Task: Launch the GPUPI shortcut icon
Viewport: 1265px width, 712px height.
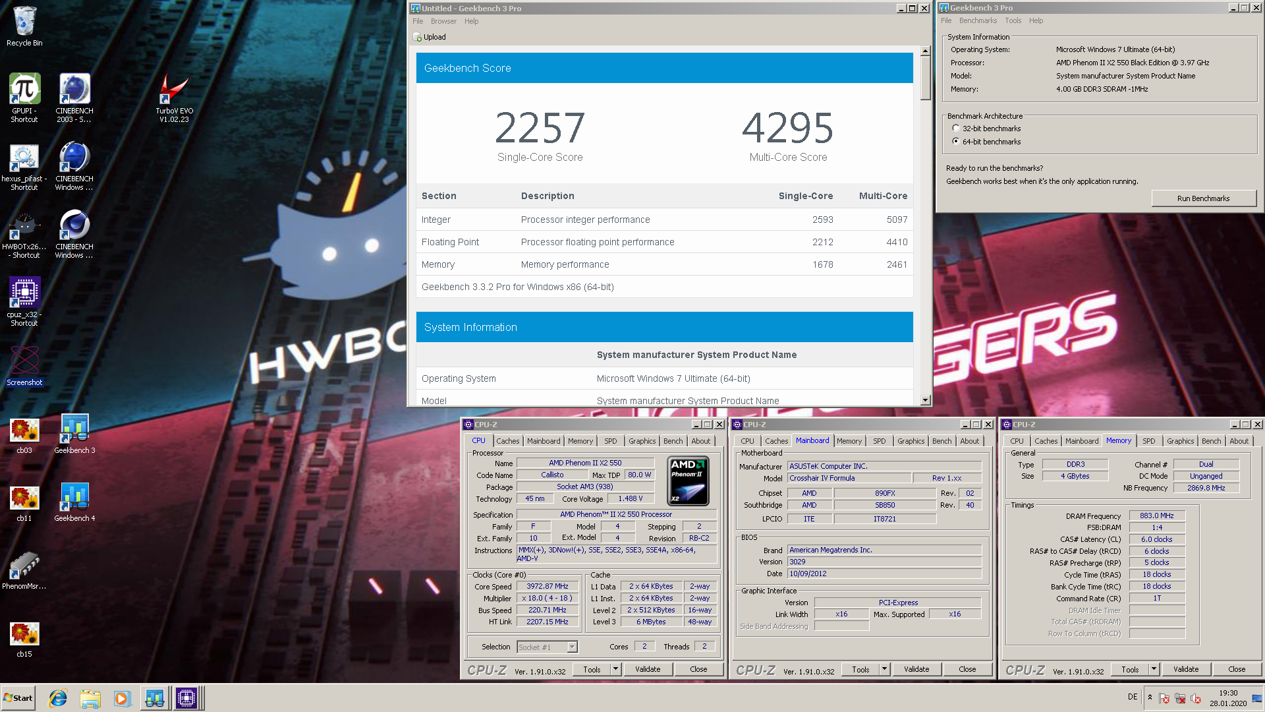Action: [x=24, y=98]
